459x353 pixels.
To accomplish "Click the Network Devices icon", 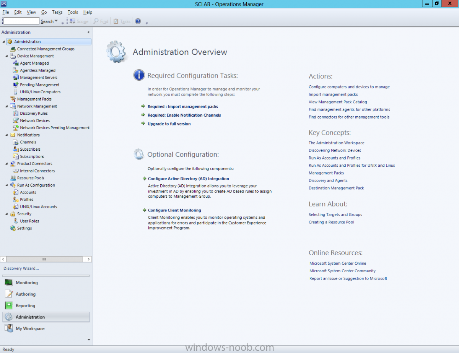I will (x=16, y=120).
